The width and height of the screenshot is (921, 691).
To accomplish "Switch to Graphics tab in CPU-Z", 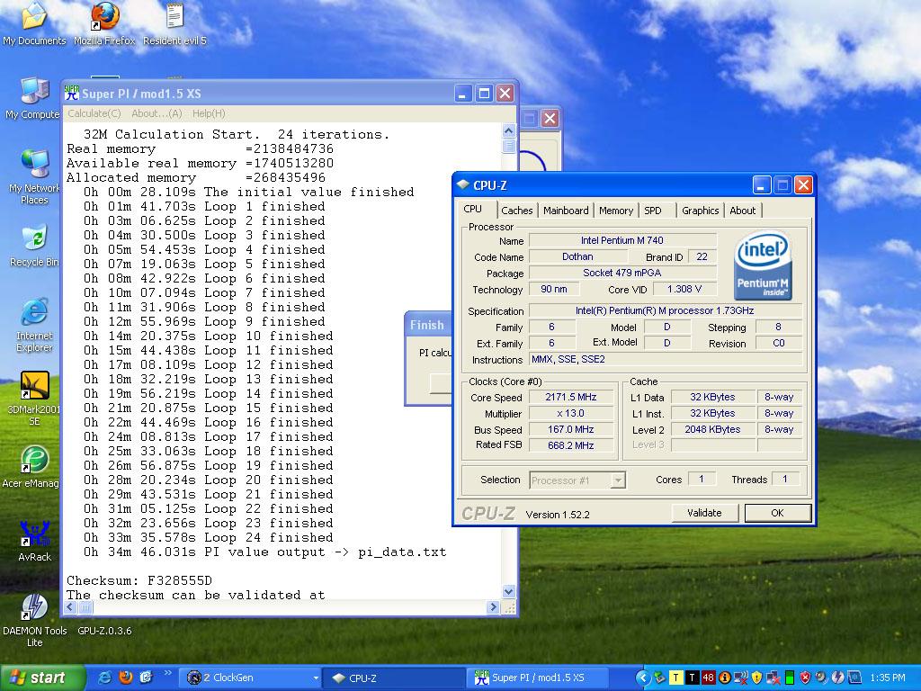I will 700,211.
